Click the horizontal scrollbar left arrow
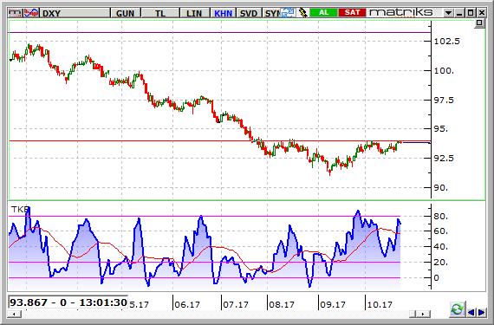The width and height of the screenshot is (494, 325). [x=14, y=314]
